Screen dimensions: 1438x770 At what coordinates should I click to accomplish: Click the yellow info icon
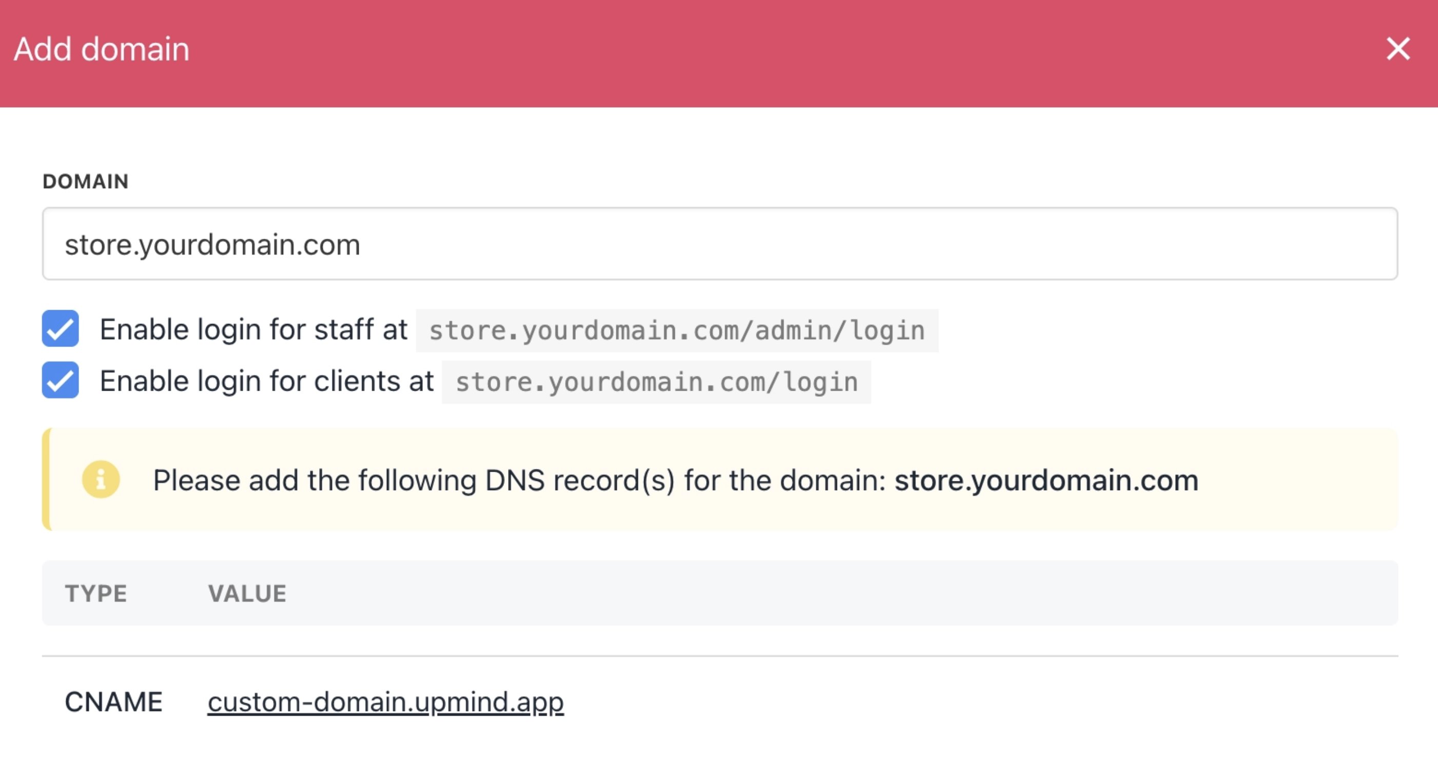101,479
